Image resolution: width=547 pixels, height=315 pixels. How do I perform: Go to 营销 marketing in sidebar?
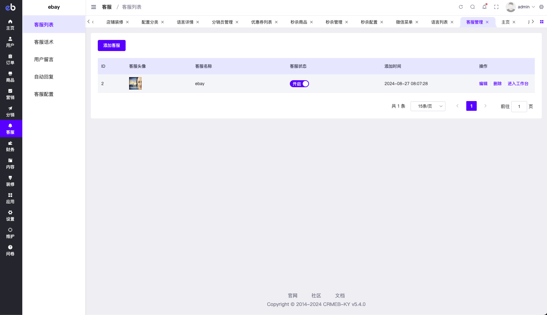(10, 94)
